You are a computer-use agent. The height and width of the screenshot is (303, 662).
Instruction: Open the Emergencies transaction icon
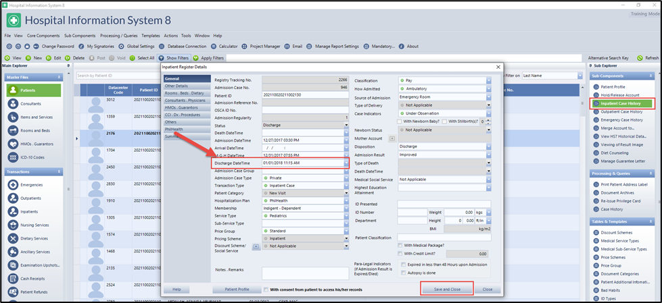click(13, 184)
